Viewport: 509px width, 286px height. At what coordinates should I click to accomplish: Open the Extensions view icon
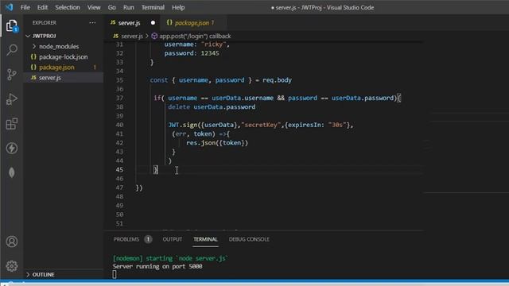pyautogui.click(x=12, y=124)
